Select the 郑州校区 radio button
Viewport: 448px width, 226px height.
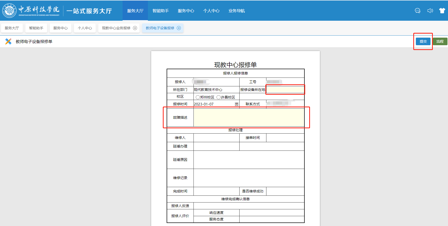[198, 97]
